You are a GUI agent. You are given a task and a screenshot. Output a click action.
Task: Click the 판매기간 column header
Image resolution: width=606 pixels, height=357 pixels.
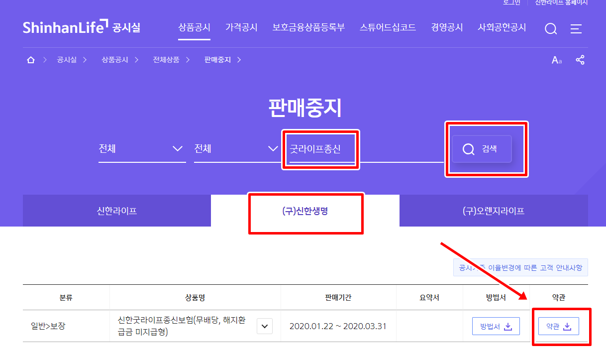[338, 298]
